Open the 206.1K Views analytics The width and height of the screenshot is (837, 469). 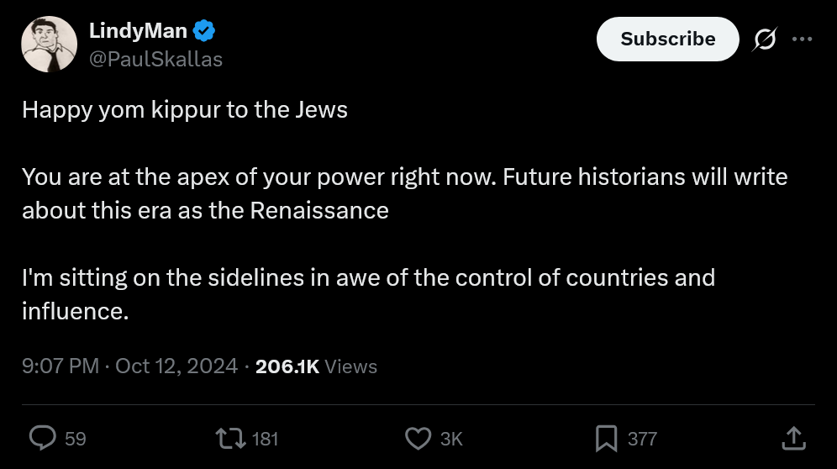click(316, 366)
